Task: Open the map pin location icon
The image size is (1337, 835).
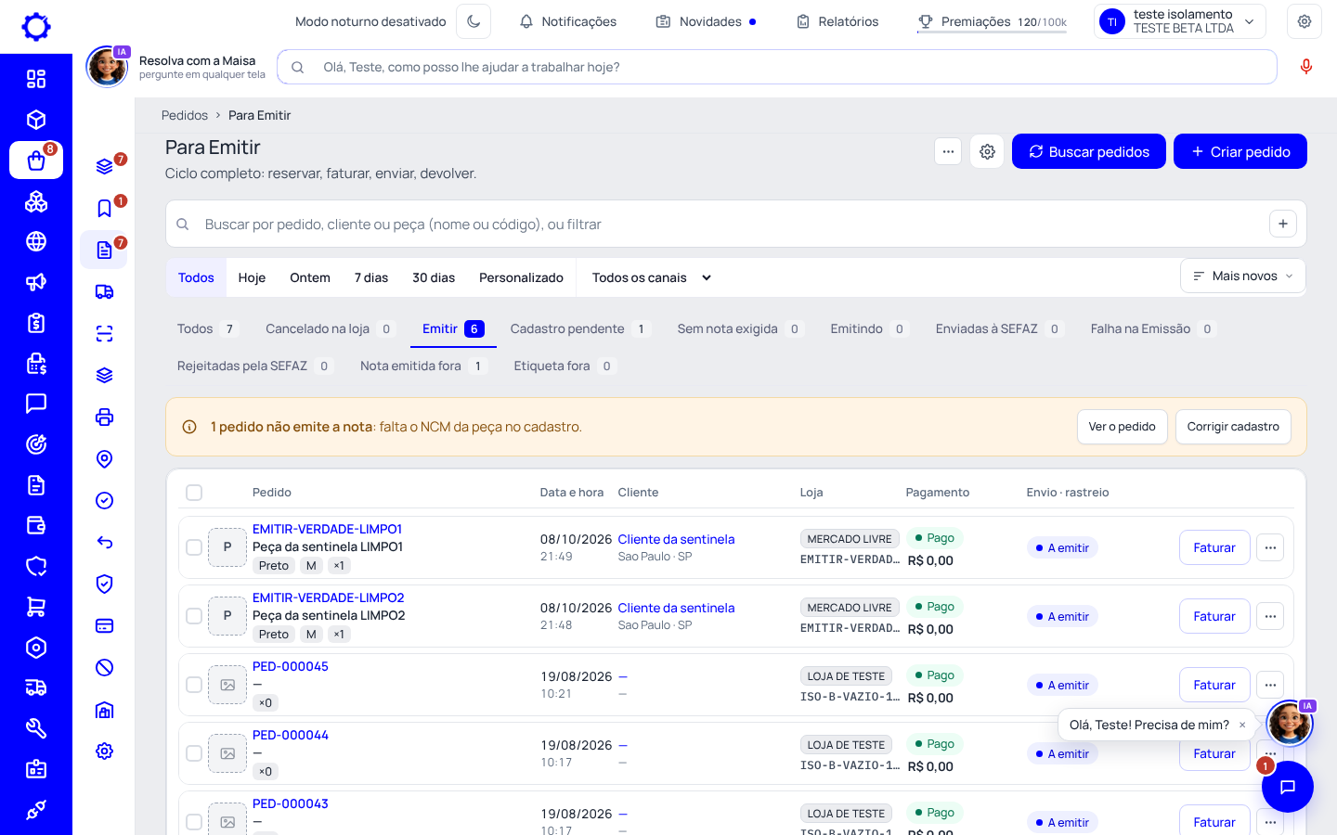Action: point(105,459)
